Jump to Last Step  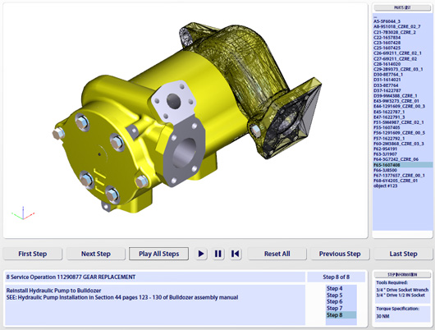pos(403,254)
